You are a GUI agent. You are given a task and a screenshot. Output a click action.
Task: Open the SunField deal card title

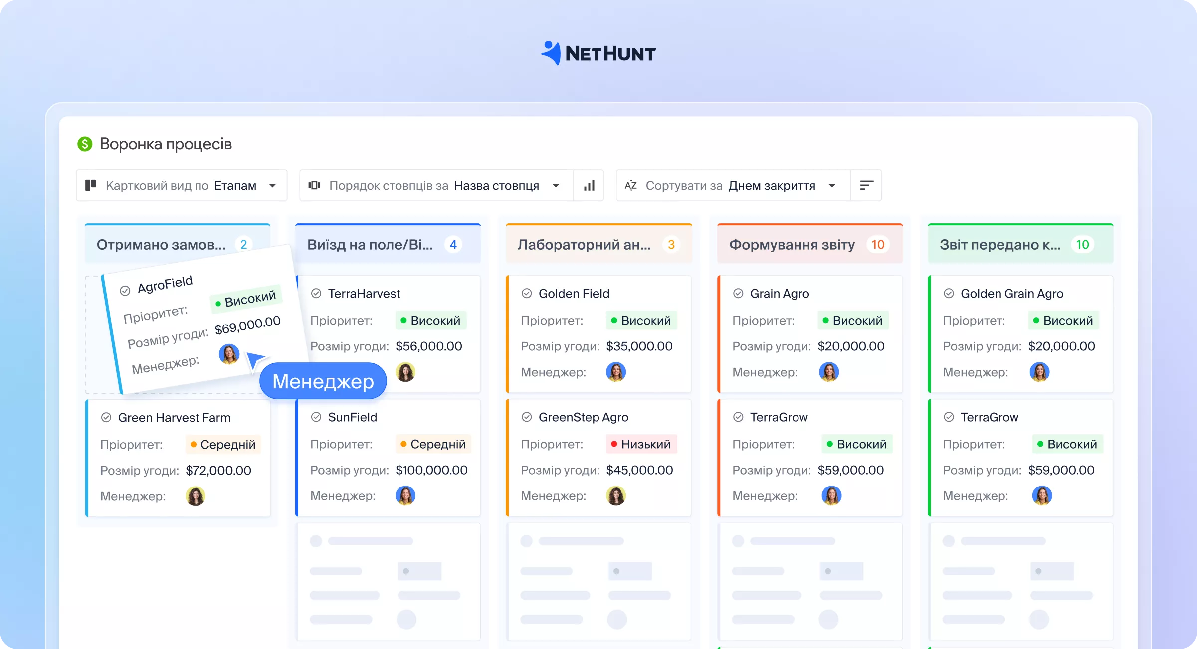pyautogui.click(x=352, y=417)
